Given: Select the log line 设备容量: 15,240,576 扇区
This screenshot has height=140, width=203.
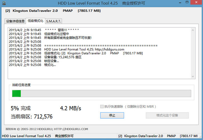Looking at the screenshot, I should tap(45, 57).
